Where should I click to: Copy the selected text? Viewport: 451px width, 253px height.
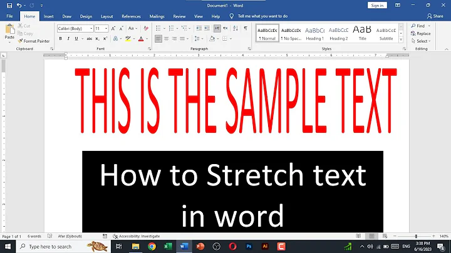click(25, 33)
